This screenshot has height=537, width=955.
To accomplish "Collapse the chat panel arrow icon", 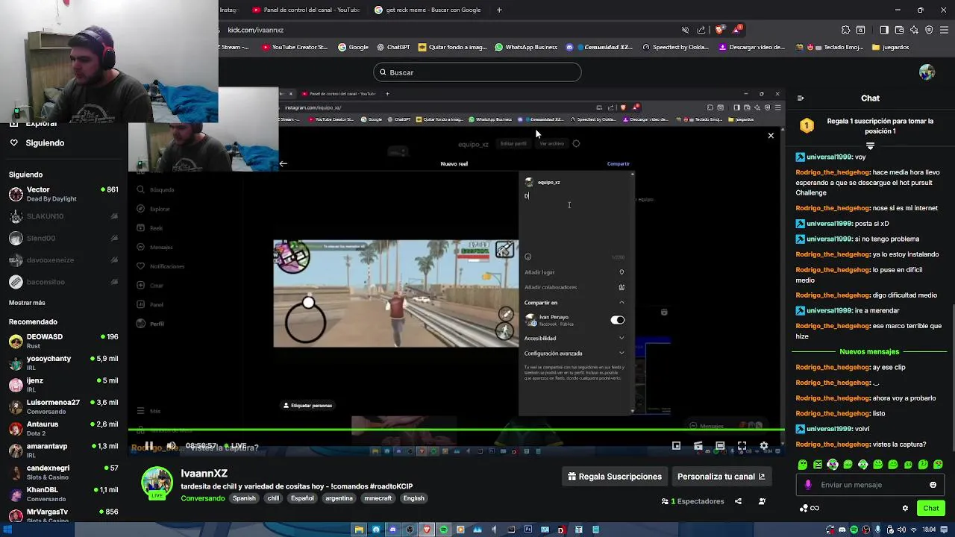I will [x=800, y=98].
